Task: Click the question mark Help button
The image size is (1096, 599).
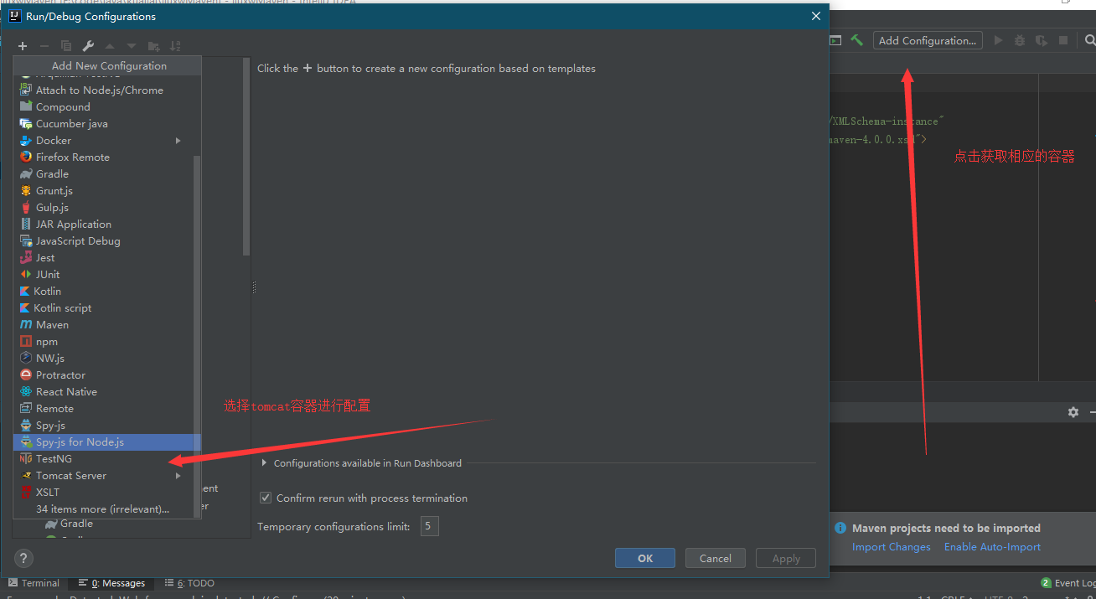Action: [x=23, y=558]
